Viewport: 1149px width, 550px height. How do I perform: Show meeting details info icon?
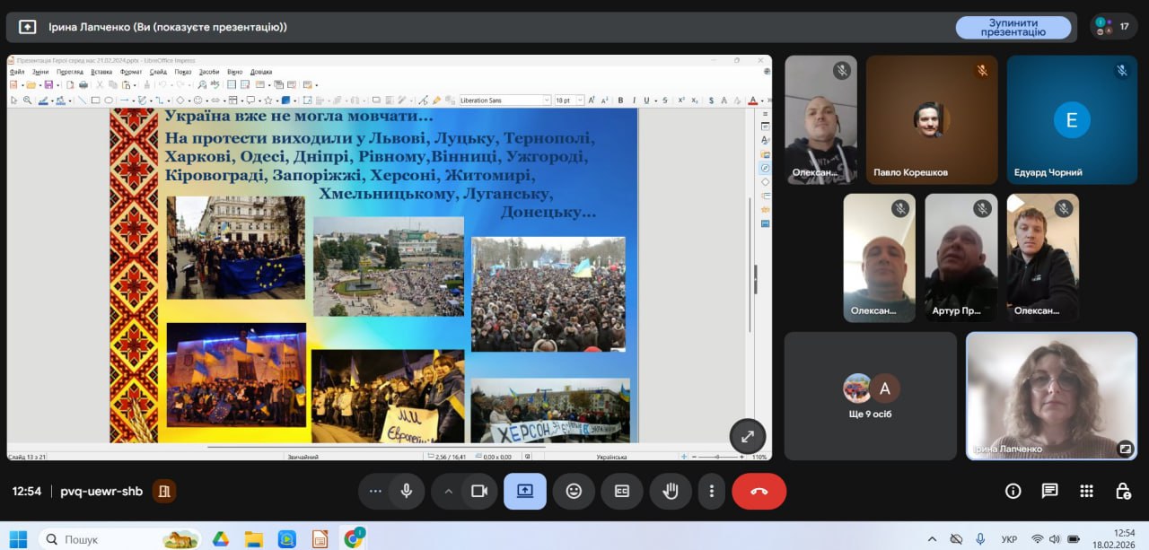point(1013,491)
